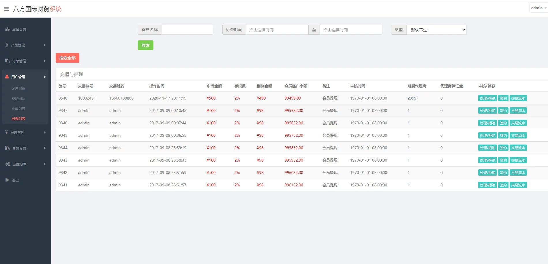Open the admin user dropdown at top right
The image size is (548, 264).
click(538, 8)
